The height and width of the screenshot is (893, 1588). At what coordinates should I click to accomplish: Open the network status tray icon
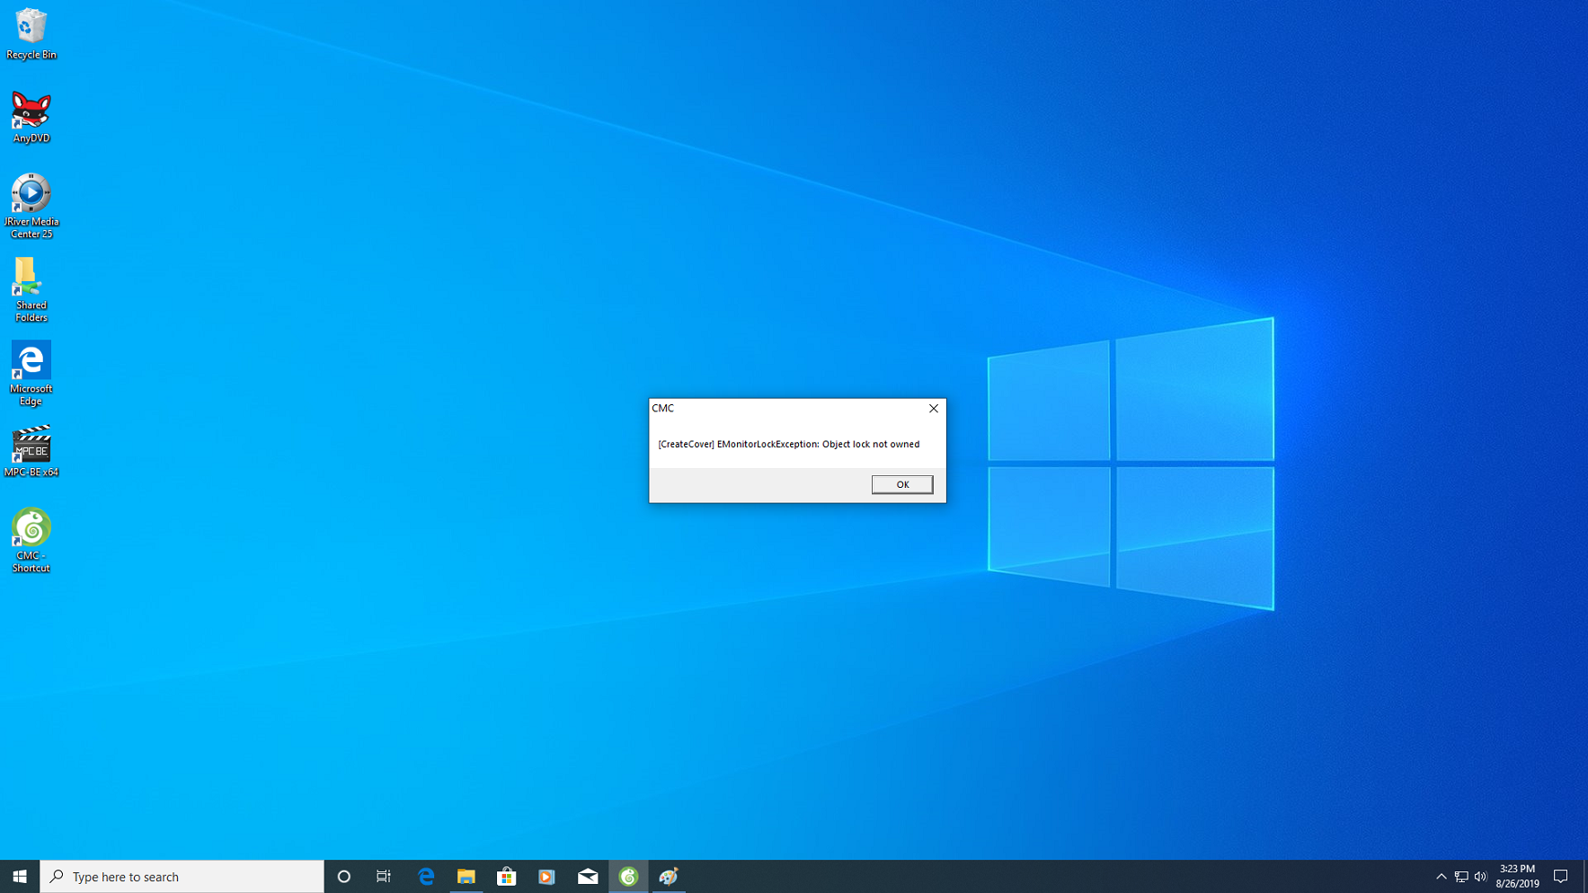[x=1461, y=877]
